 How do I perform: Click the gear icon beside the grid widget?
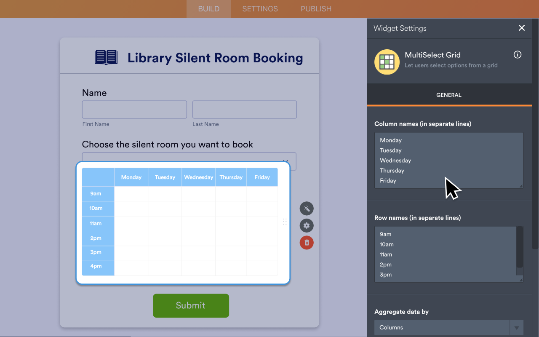tap(306, 225)
